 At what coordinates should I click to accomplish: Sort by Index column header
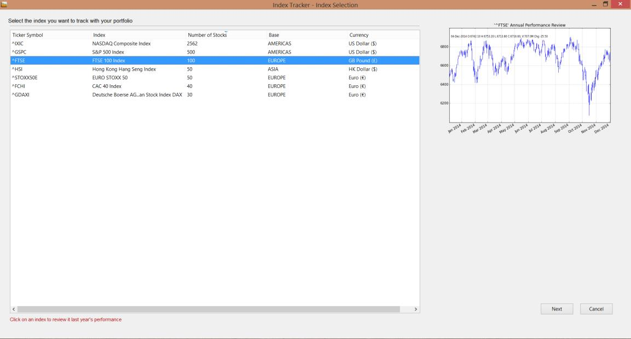(x=138, y=35)
